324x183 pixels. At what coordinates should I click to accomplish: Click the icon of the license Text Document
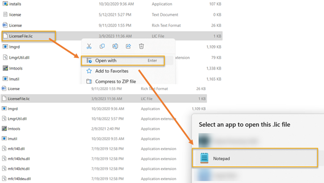[5, 14]
